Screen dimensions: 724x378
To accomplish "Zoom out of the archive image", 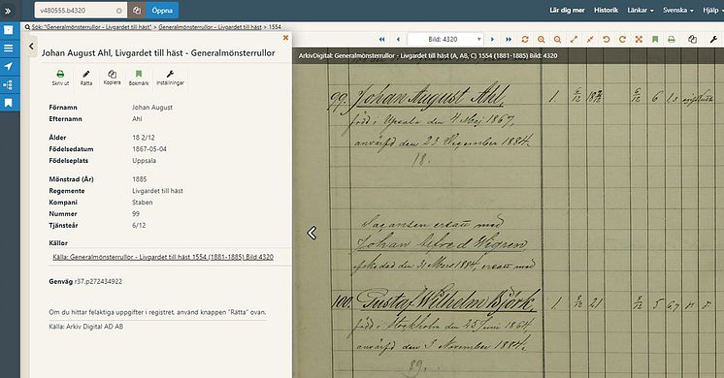I will click(x=557, y=40).
